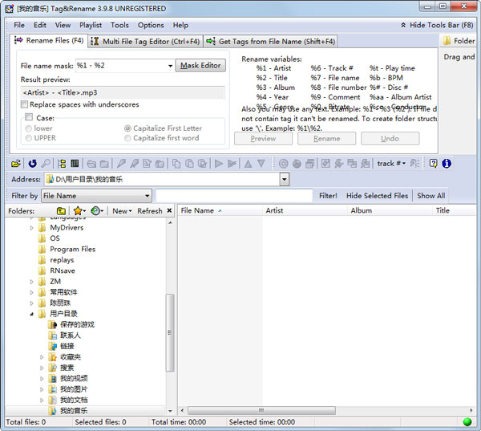
Task: Open the track # dropdown in toolbar
Action: click(391, 164)
